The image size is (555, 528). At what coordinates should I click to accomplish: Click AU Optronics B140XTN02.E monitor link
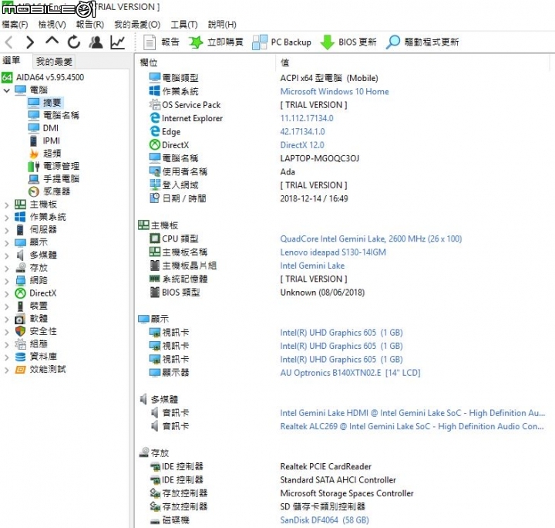pos(351,373)
